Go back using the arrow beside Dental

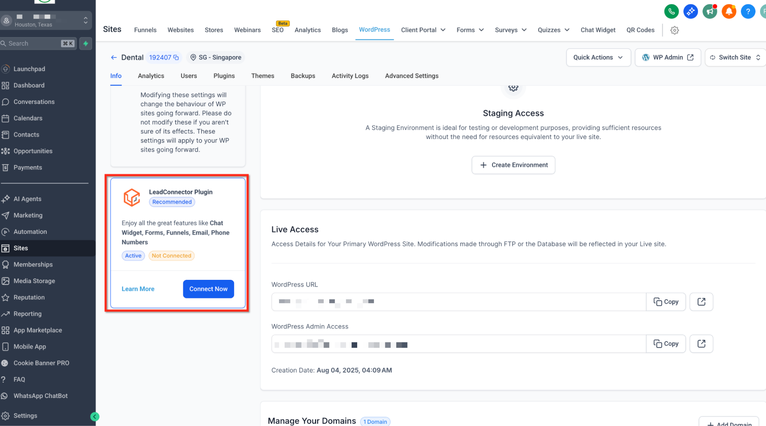pos(114,58)
